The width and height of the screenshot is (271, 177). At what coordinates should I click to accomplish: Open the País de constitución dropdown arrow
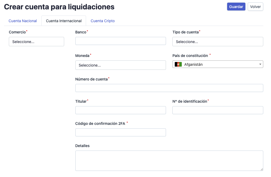pyautogui.click(x=260, y=64)
